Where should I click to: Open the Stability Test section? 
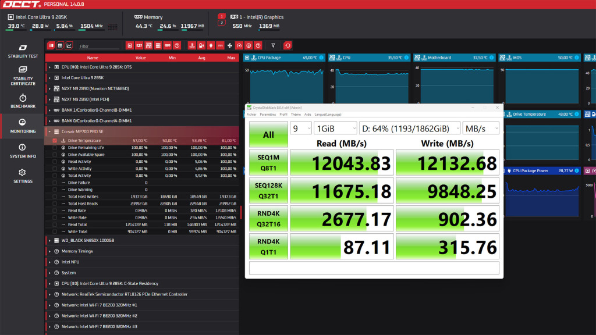click(x=23, y=51)
